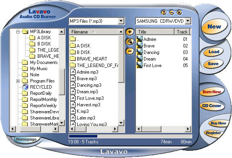The image size is (232, 158).
Task: Click the yellow minus remove-track icon
Action: click(130, 51)
